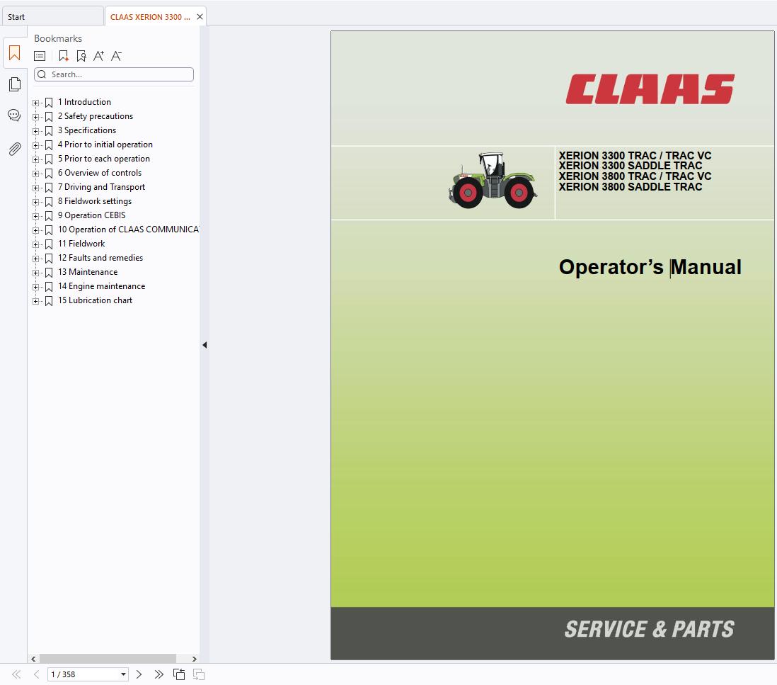Image resolution: width=777 pixels, height=685 pixels.
Task: Increase bookmark font size icon
Action: click(98, 56)
